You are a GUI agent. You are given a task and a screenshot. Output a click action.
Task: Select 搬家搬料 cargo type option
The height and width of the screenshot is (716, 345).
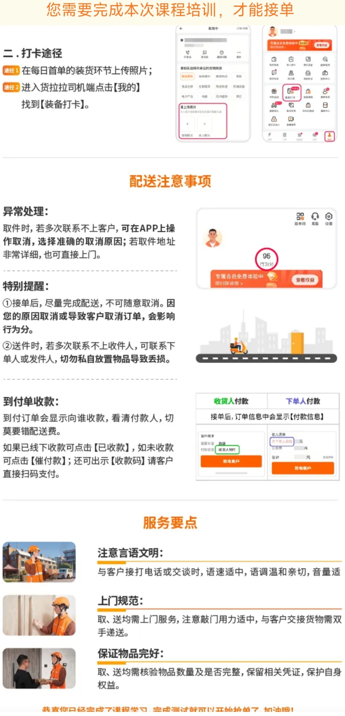click(x=187, y=76)
